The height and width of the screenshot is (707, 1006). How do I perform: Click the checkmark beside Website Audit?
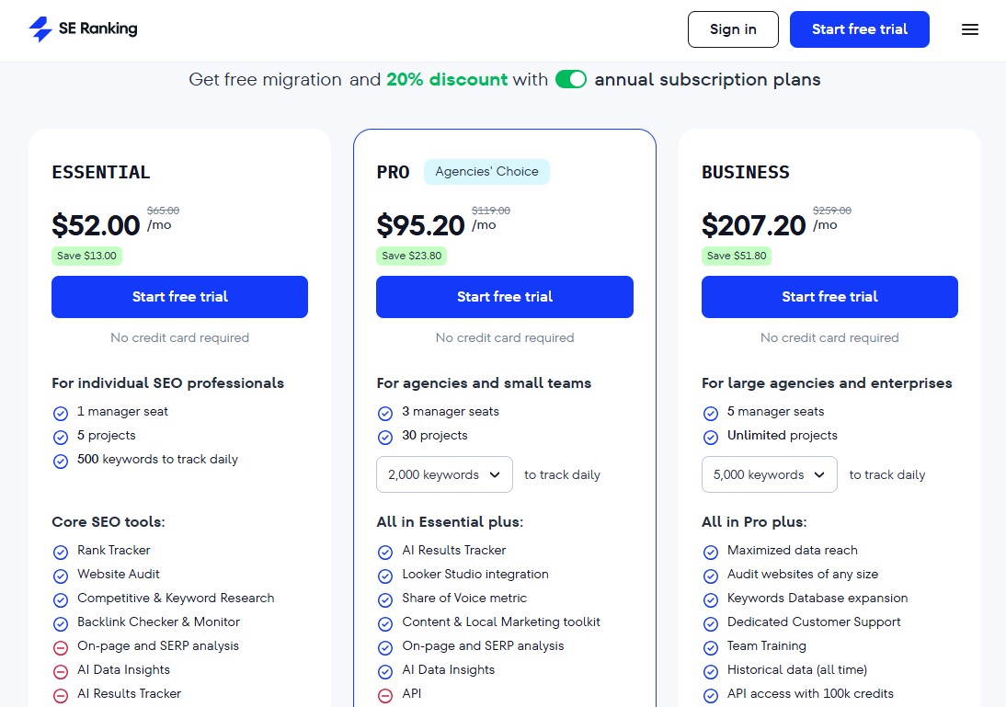(61, 574)
